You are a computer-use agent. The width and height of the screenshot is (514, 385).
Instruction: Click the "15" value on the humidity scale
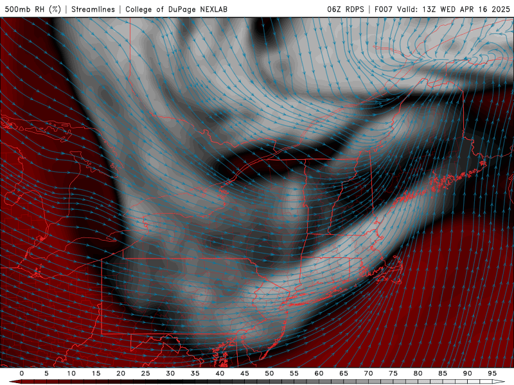pyautogui.click(x=96, y=373)
